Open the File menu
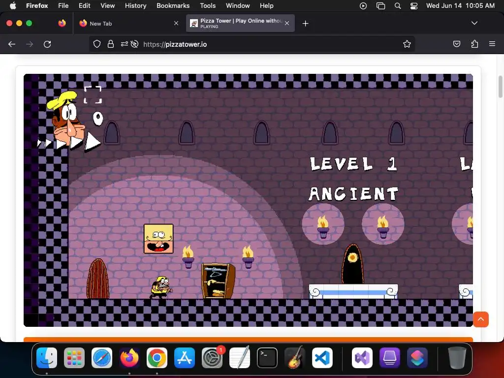This screenshot has width=504, height=378. tap(63, 5)
